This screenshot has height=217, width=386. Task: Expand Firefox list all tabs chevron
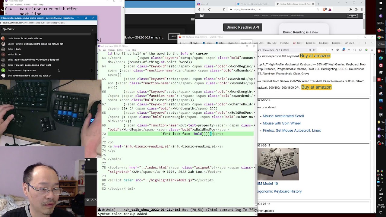click(372, 43)
